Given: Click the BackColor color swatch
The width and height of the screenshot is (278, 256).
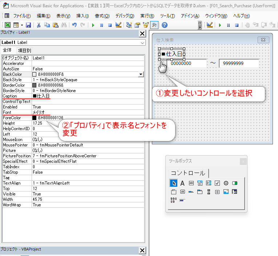Looking at the screenshot, I should click(35, 74).
